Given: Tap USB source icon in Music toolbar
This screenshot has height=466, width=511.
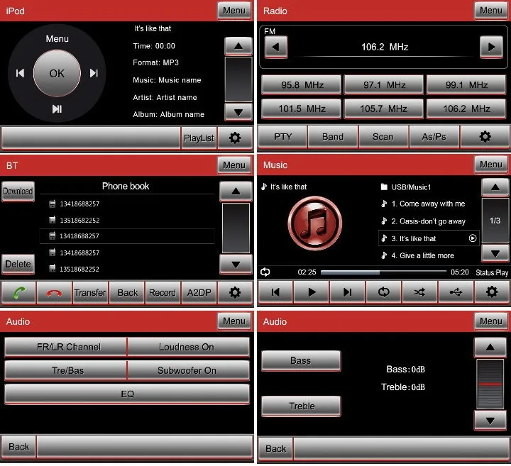Looking at the screenshot, I should (456, 292).
